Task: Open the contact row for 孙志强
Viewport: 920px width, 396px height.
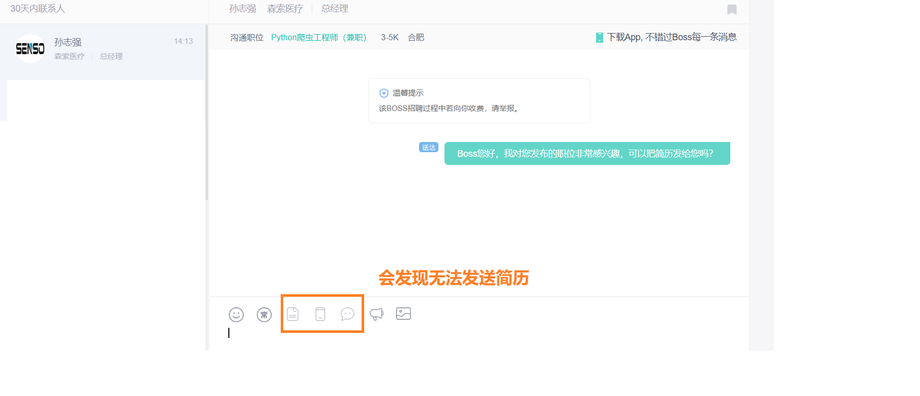Action: [103, 51]
